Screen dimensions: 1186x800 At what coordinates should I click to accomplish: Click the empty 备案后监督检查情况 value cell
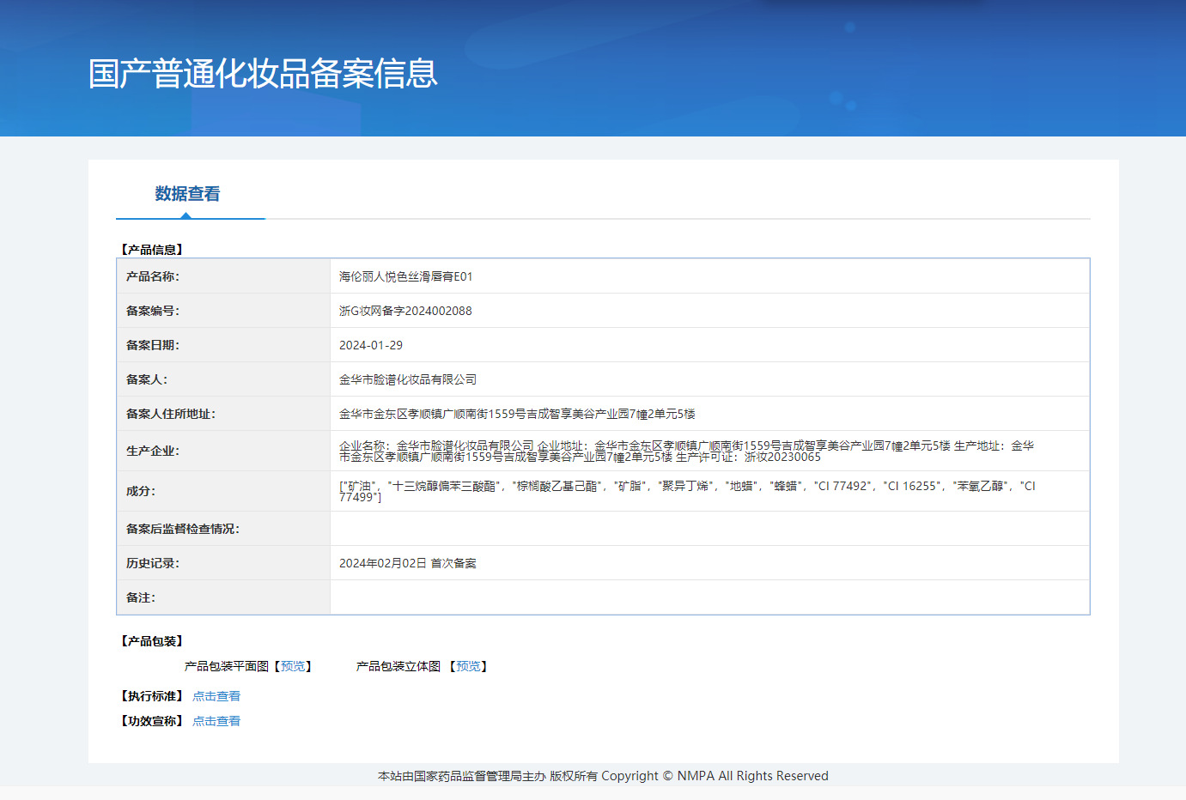709,529
